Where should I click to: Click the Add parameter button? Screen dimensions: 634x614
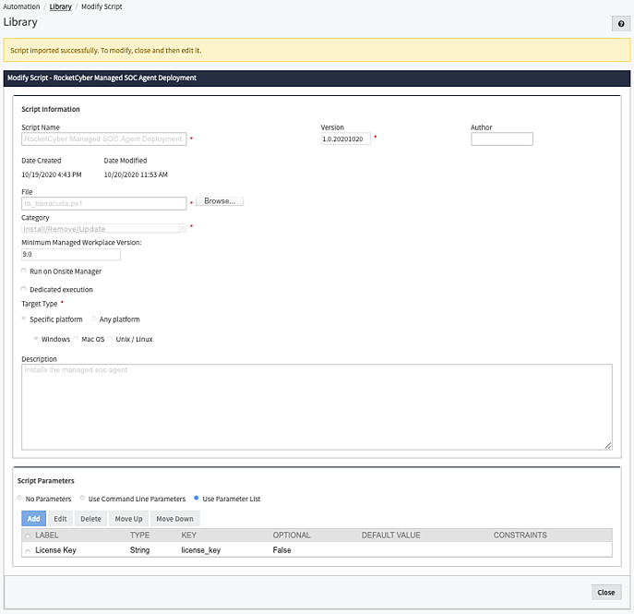point(33,519)
